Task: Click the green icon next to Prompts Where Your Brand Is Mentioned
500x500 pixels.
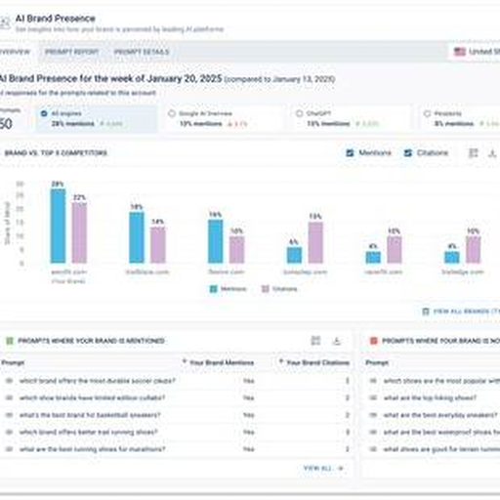Action: pos(10,341)
